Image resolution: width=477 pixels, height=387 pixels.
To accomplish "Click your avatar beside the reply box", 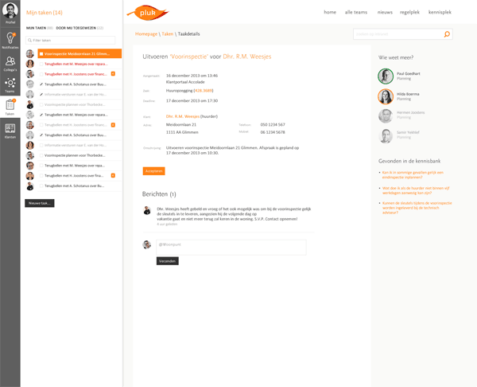I will click(x=147, y=244).
